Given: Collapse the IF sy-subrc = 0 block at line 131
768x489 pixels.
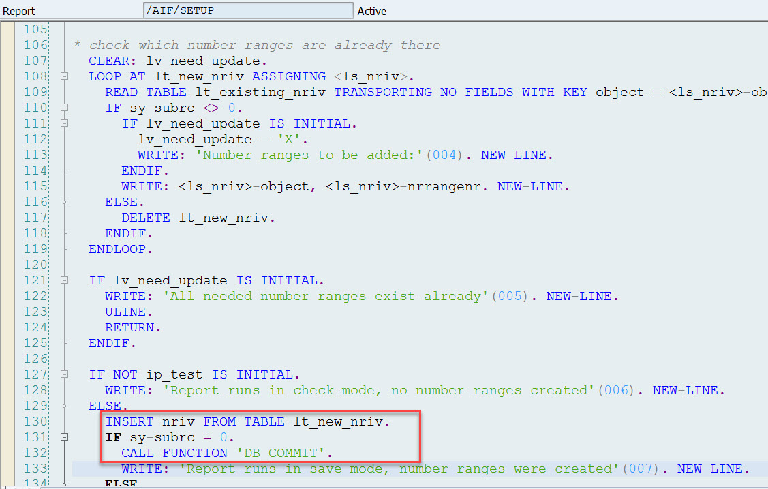Looking at the screenshot, I should 64,437.
